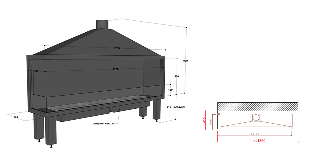Click the 930 total height dimension
This screenshot has width=312, height=161.
(185, 61)
